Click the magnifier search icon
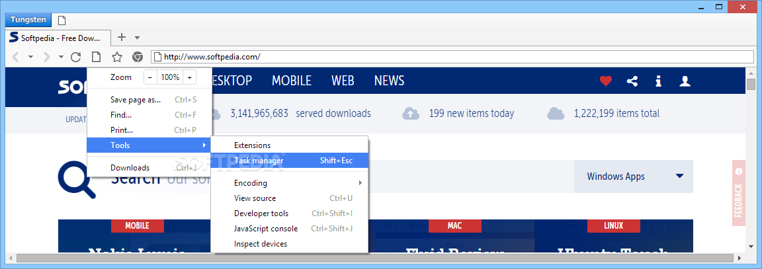762x269 pixels. 77,180
